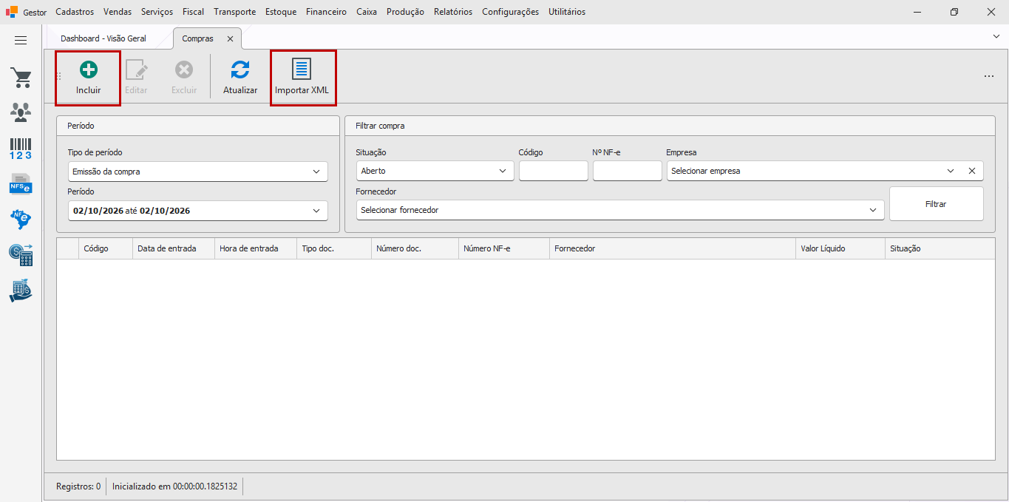
Task: Sort by Valor Líquido column header
Action: pyautogui.click(x=840, y=248)
